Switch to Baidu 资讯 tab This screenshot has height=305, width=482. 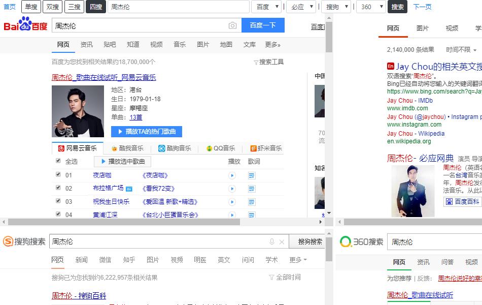(86, 45)
